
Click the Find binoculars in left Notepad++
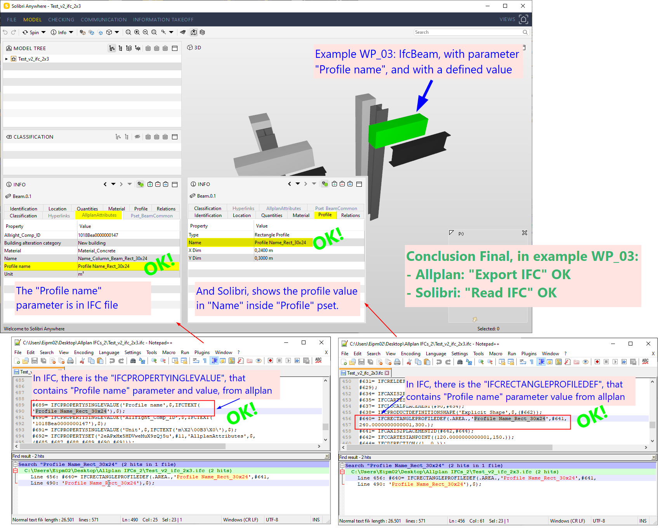pyautogui.click(x=133, y=361)
